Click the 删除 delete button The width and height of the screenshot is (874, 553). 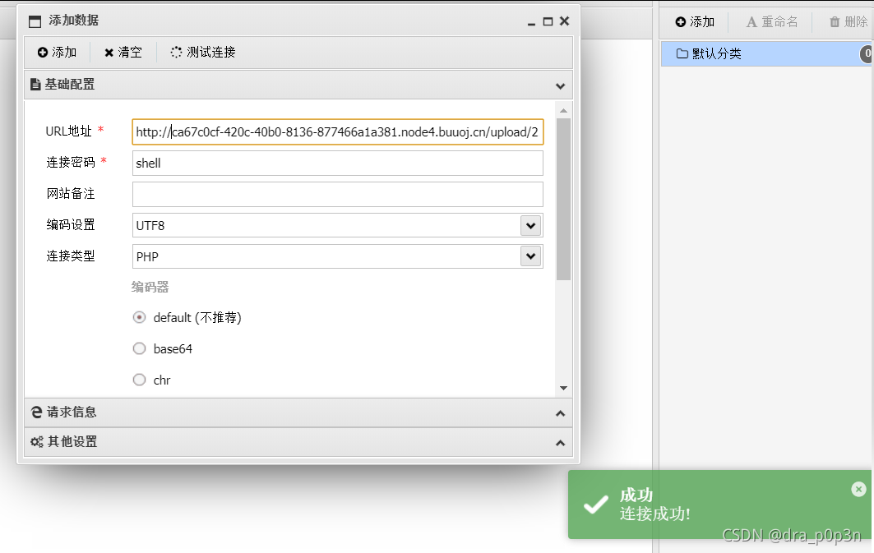tap(849, 22)
